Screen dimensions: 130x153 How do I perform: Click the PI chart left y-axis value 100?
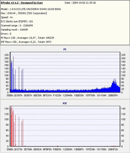click(x=6, y=76)
